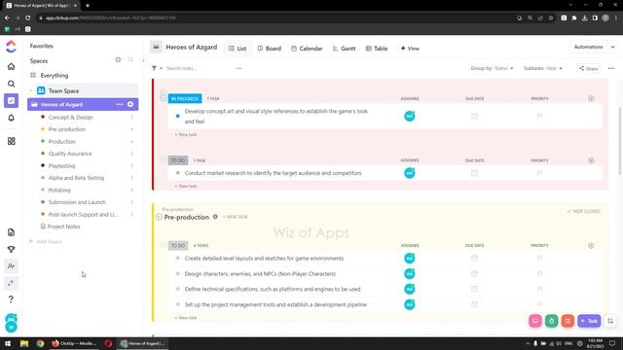Collapse the Team Space tree
This screenshot has height=350, width=623.
(x=31, y=90)
